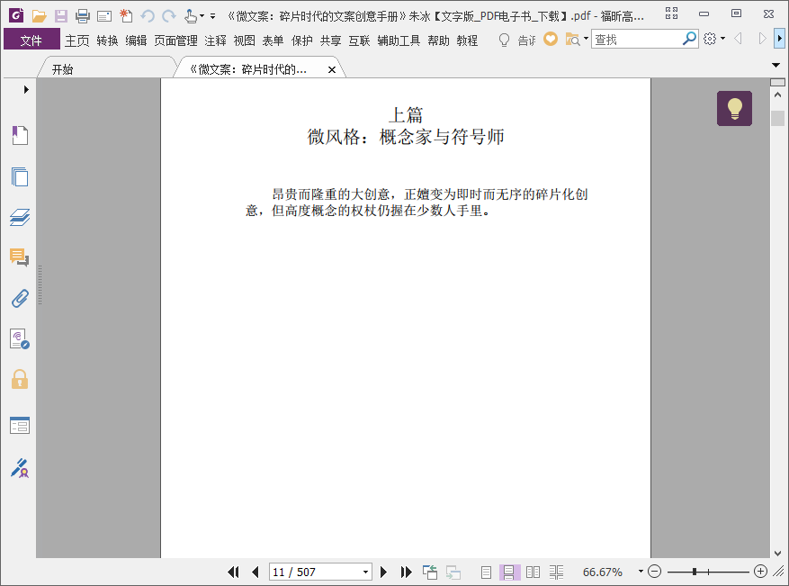Open the 注释 ribbon tab
This screenshot has width=789, height=586.
pos(215,41)
